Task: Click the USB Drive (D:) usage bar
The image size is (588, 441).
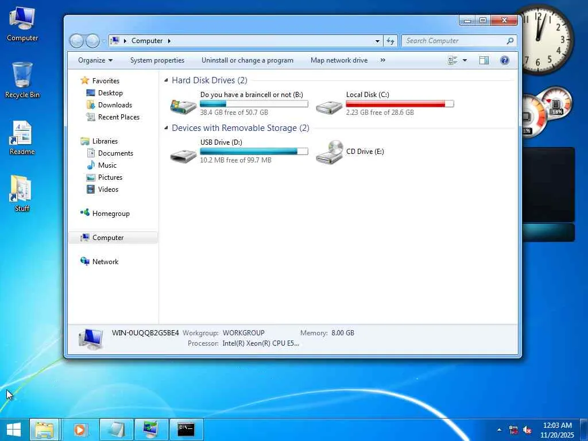Action: coord(254,152)
